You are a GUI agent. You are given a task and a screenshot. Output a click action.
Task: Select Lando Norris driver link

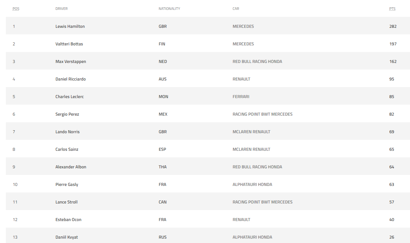pyautogui.click(x=67, y=132)
